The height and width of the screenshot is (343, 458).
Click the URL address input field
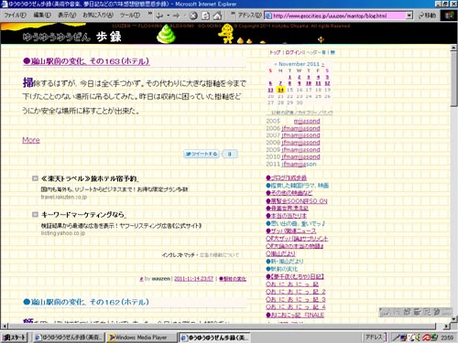336,16
